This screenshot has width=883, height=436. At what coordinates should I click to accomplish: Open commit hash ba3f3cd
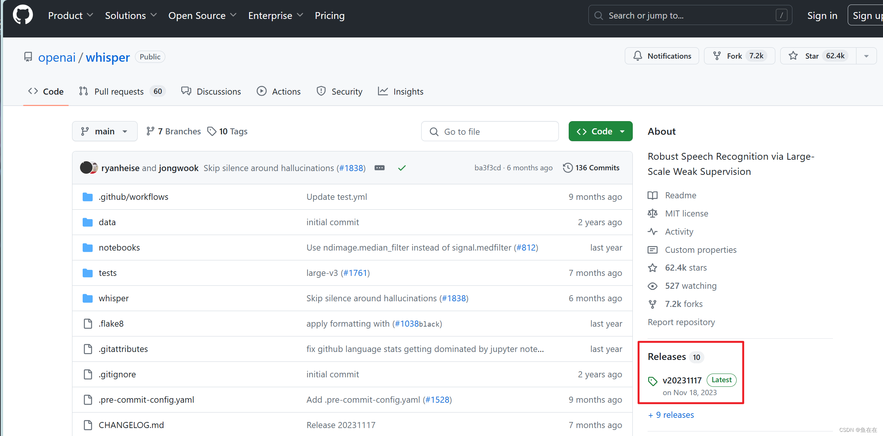click(488, 168)
